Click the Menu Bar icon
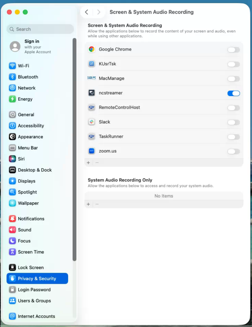This screenshot has width=252, height=327. tap(12, 148)
